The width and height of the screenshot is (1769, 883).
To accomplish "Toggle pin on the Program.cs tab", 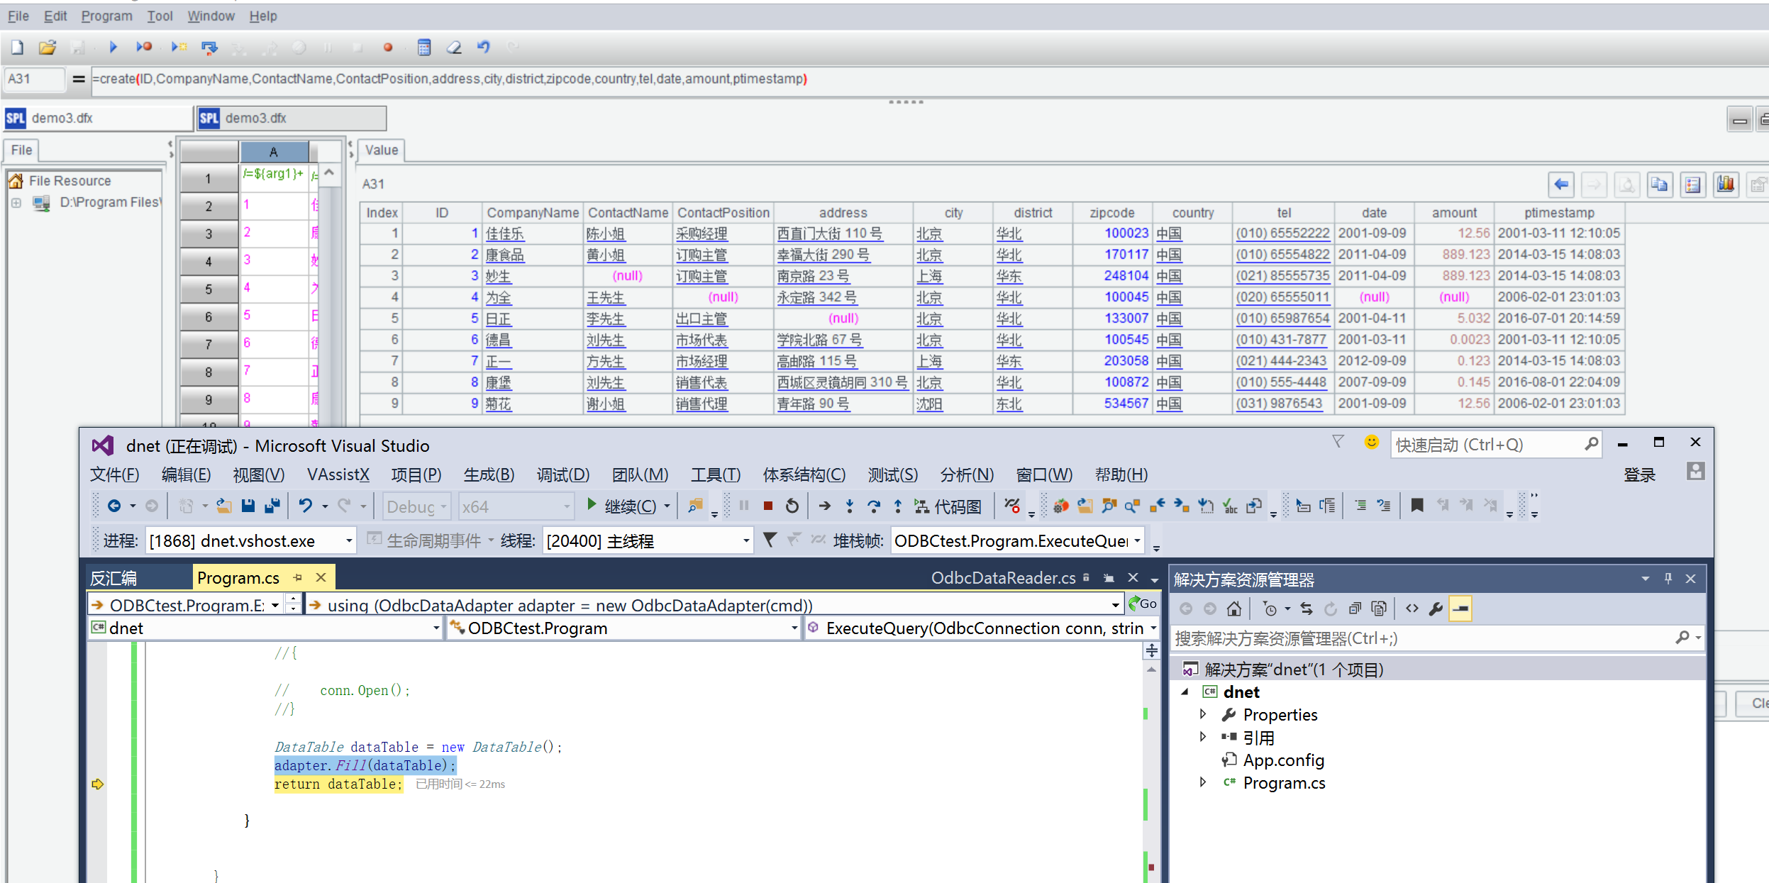I will coord(298,578).
